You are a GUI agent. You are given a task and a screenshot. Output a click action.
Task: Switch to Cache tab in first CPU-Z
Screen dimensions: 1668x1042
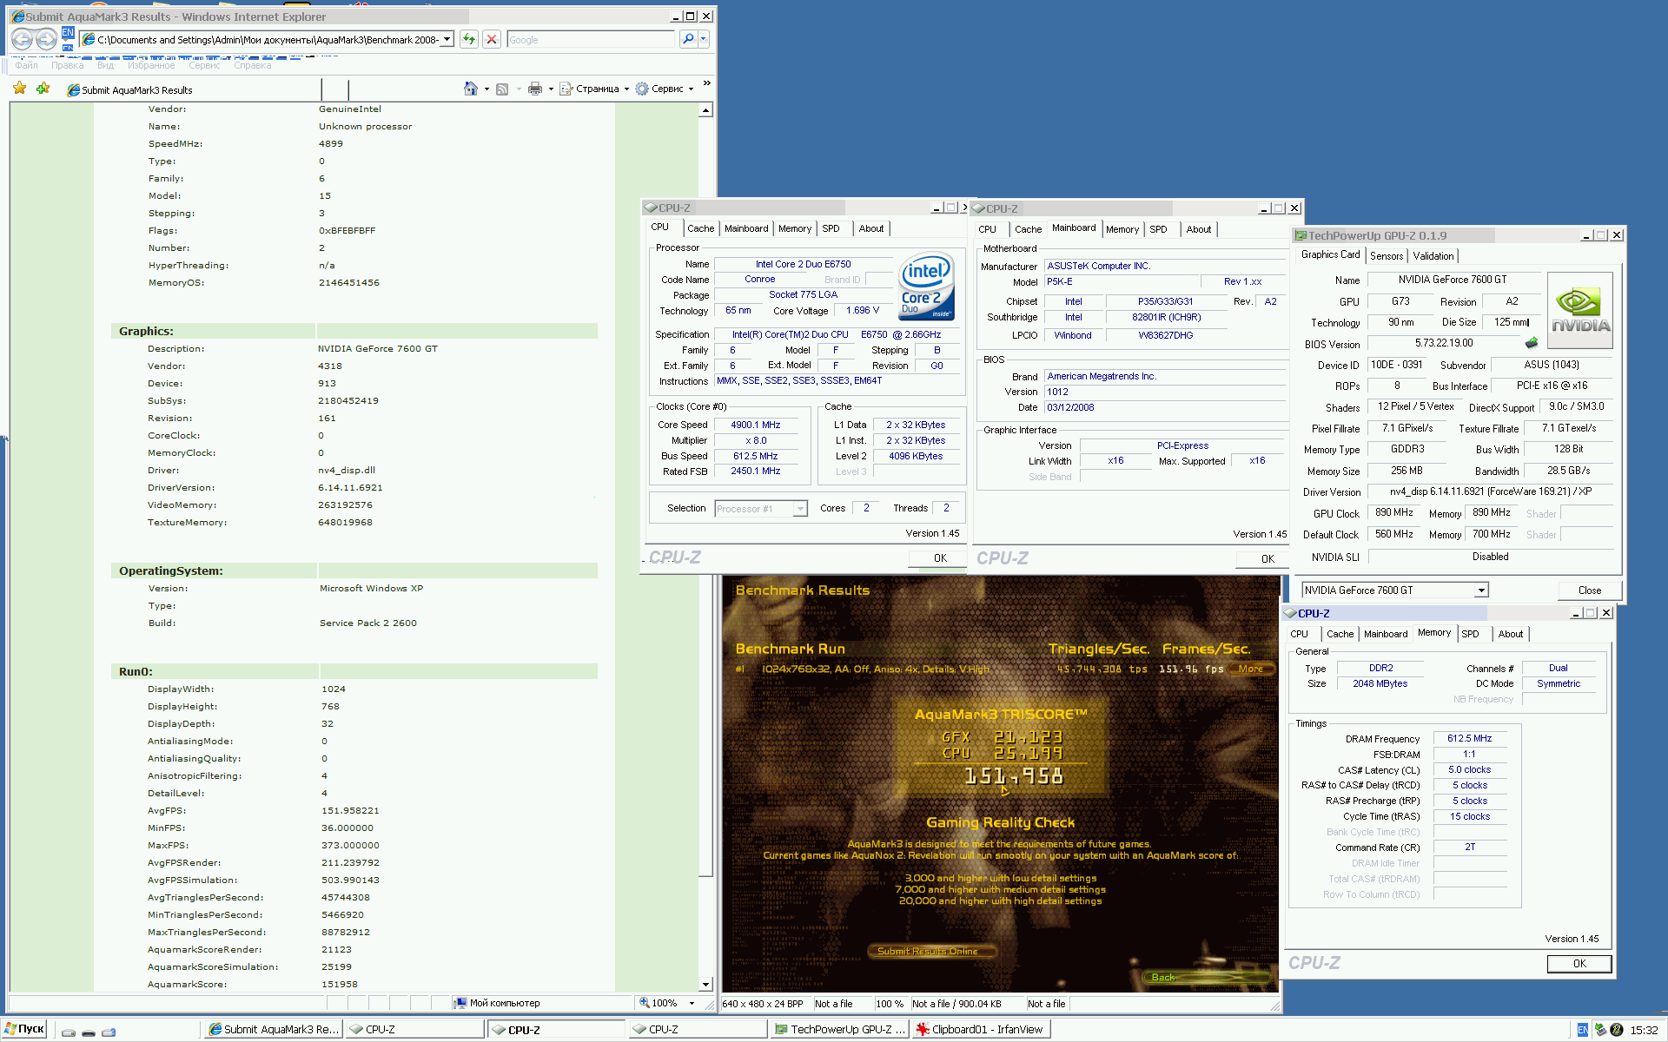click(x=701, y=229)
